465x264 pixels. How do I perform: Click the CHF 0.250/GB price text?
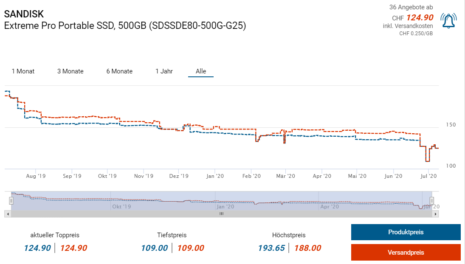[x=416, y=34]
